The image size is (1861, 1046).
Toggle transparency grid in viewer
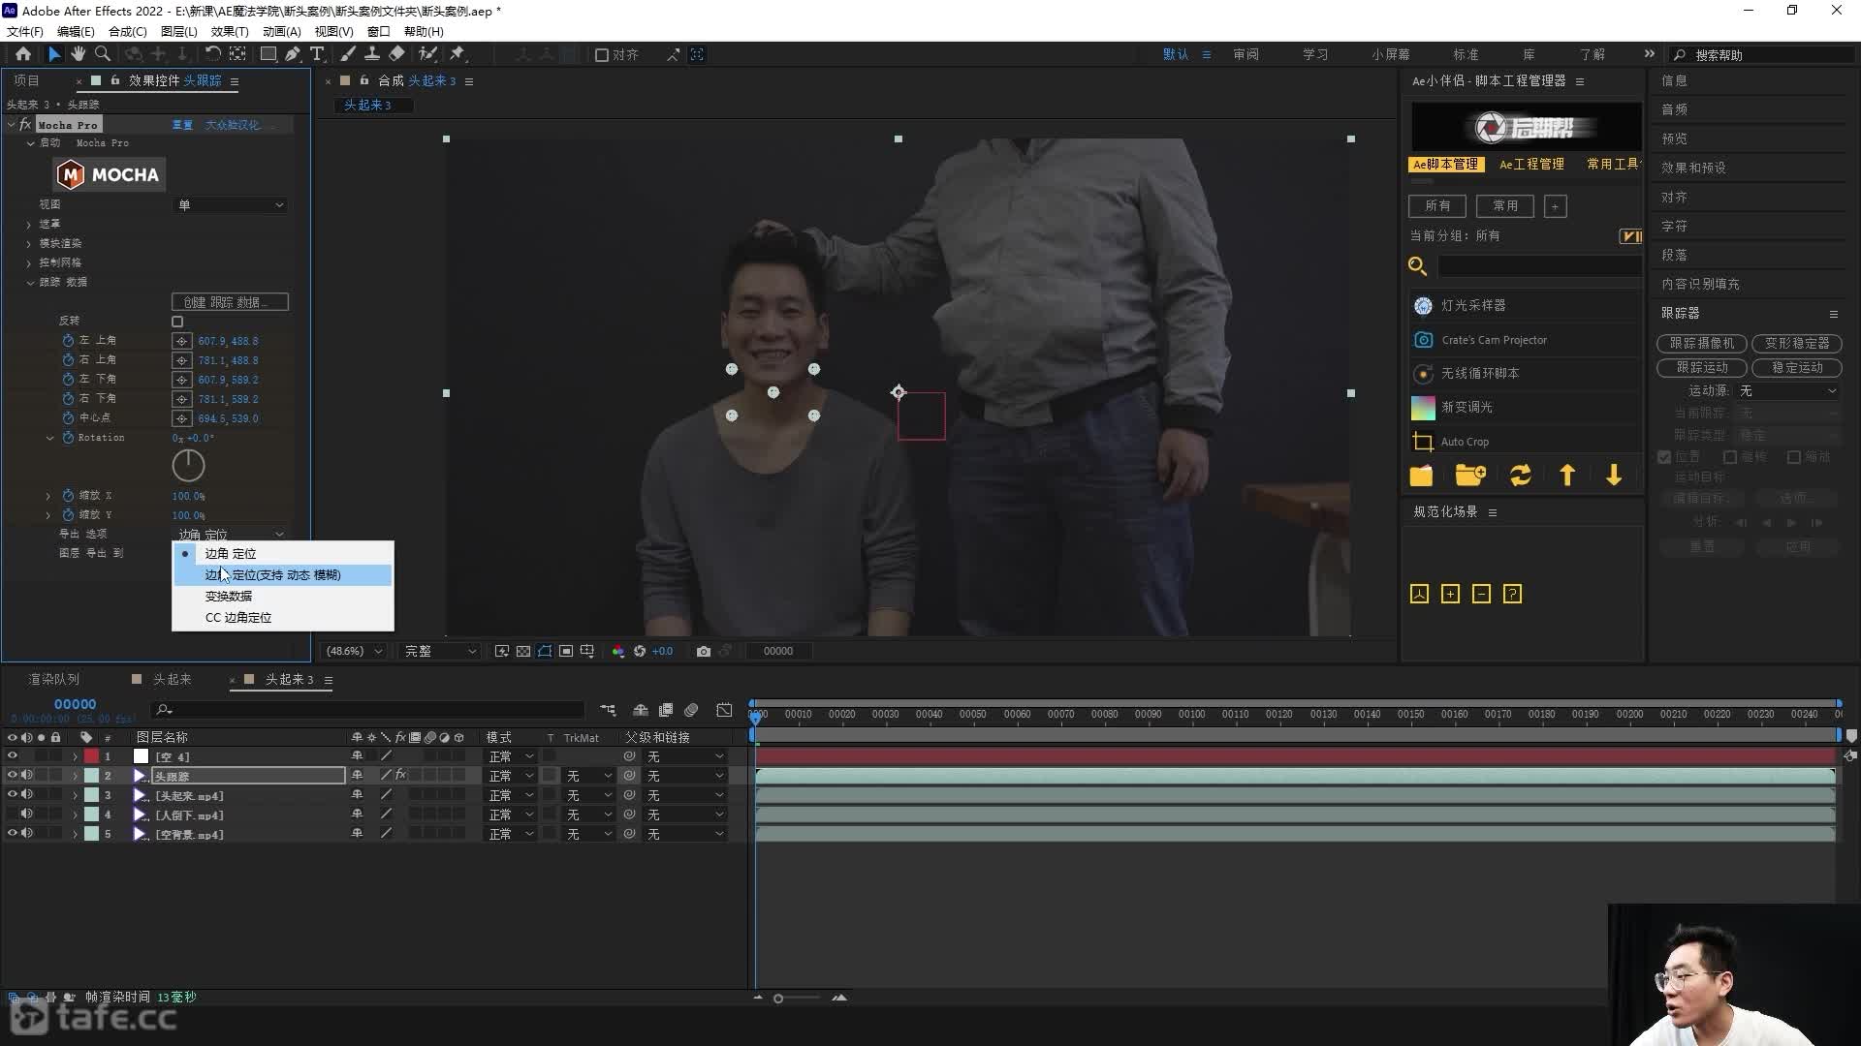(523, 651)
